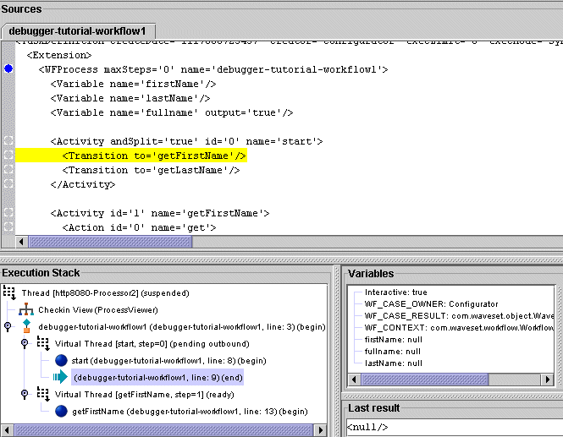563x437 pixels.
Task: Click Execution Stack right scroll arrow
Action: pyautogui.click(x=321, y=430)
